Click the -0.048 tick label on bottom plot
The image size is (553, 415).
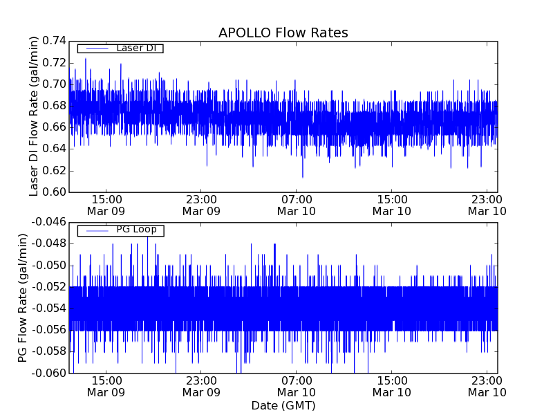(48, 244)
